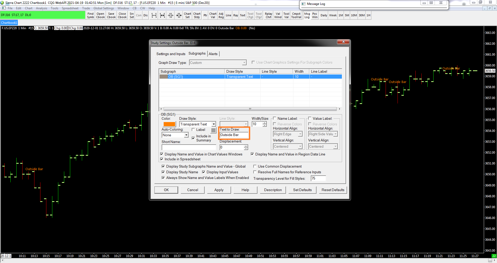This screenshot has width=497, height=263.
Task: Click Set Defaults button
Action: [302, 190]
